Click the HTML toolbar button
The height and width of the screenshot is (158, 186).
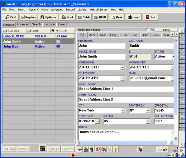pyautogui.click(x=100, y=17)
